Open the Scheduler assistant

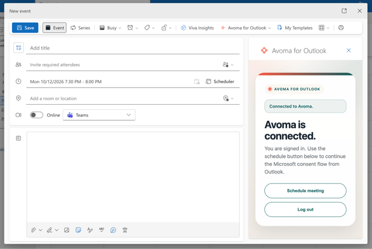220,82
